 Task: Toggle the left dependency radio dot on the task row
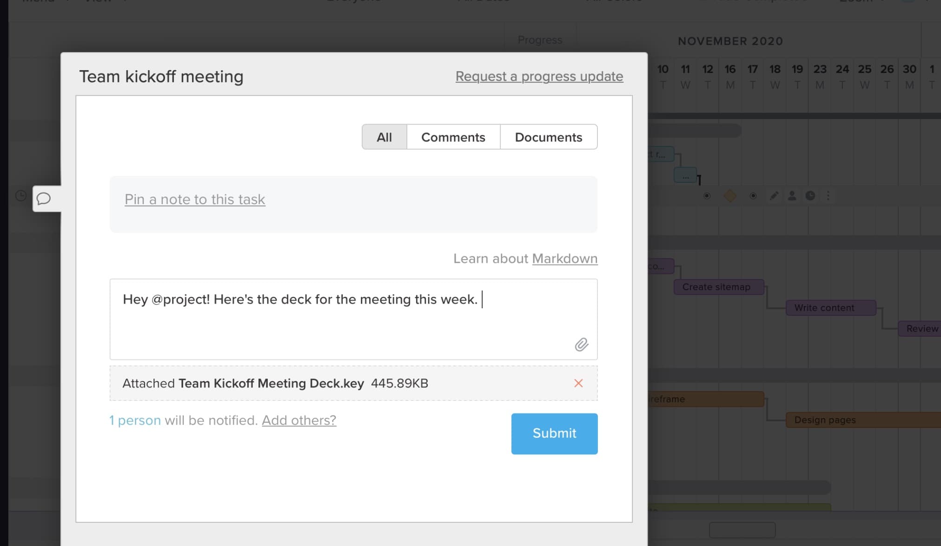click(x=707, y=196)
